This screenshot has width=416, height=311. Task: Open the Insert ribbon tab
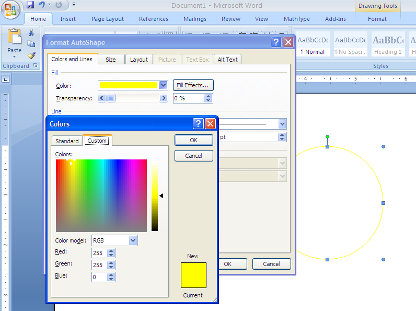(x=68, y=19)
